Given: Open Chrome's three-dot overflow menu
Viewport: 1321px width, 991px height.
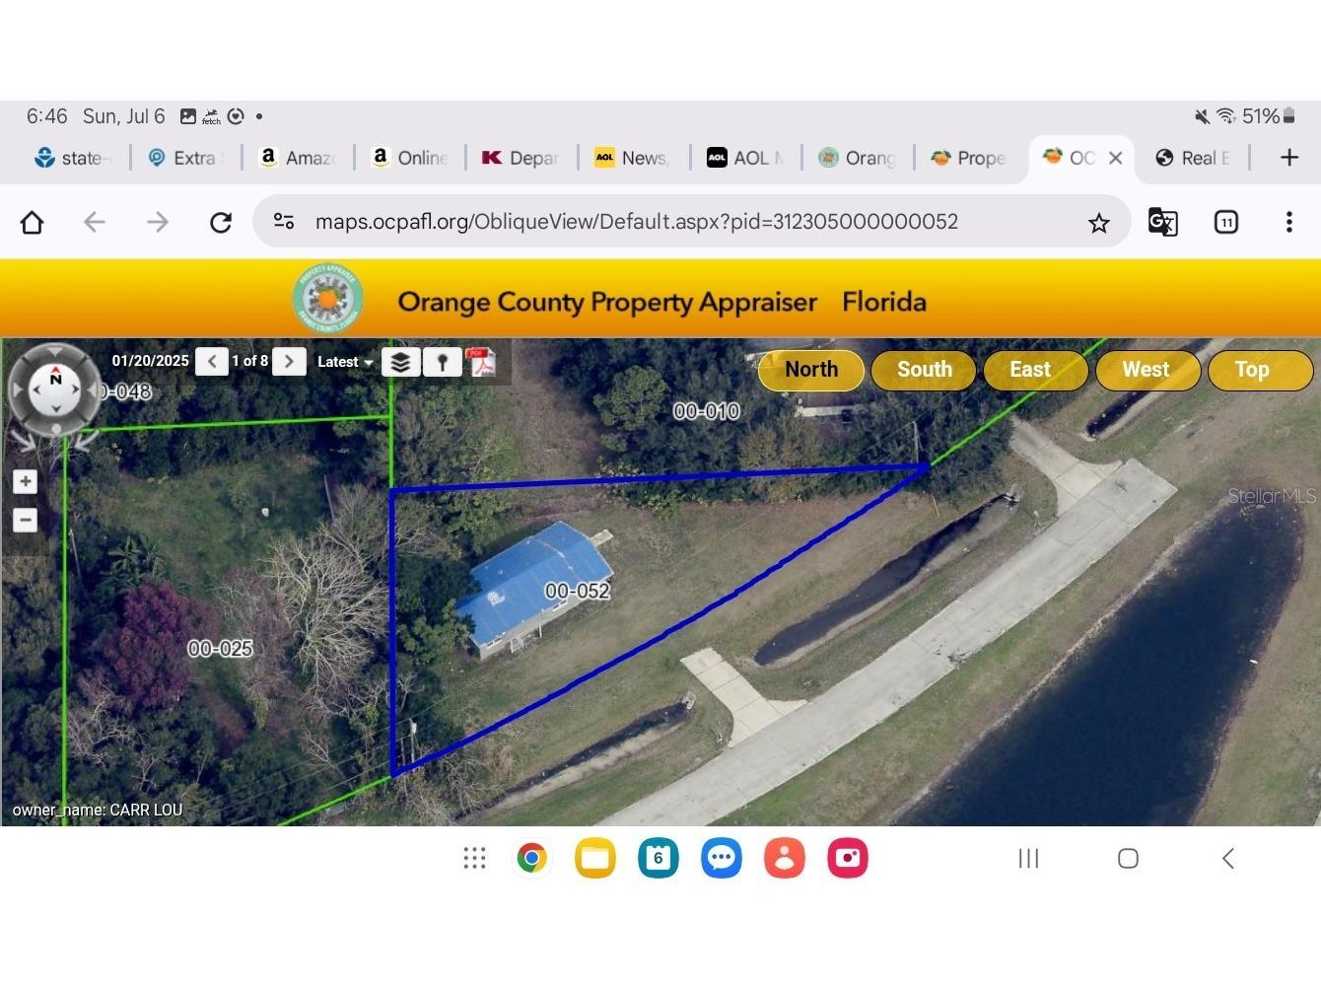Looking at the screenshot, I should pos(1288,222).
